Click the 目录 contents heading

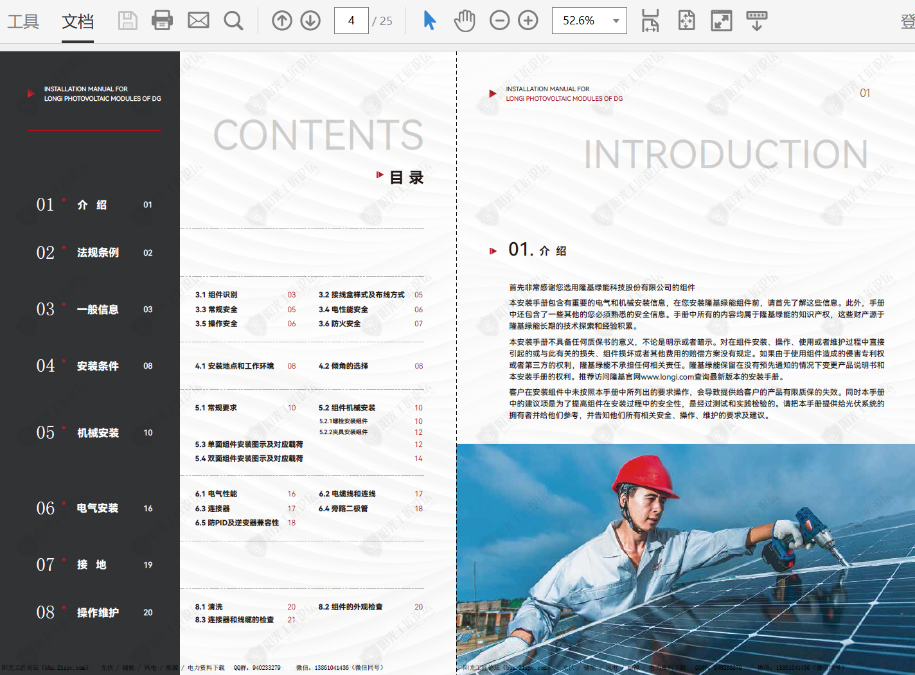pyautogui.click(x=407, y=177)
